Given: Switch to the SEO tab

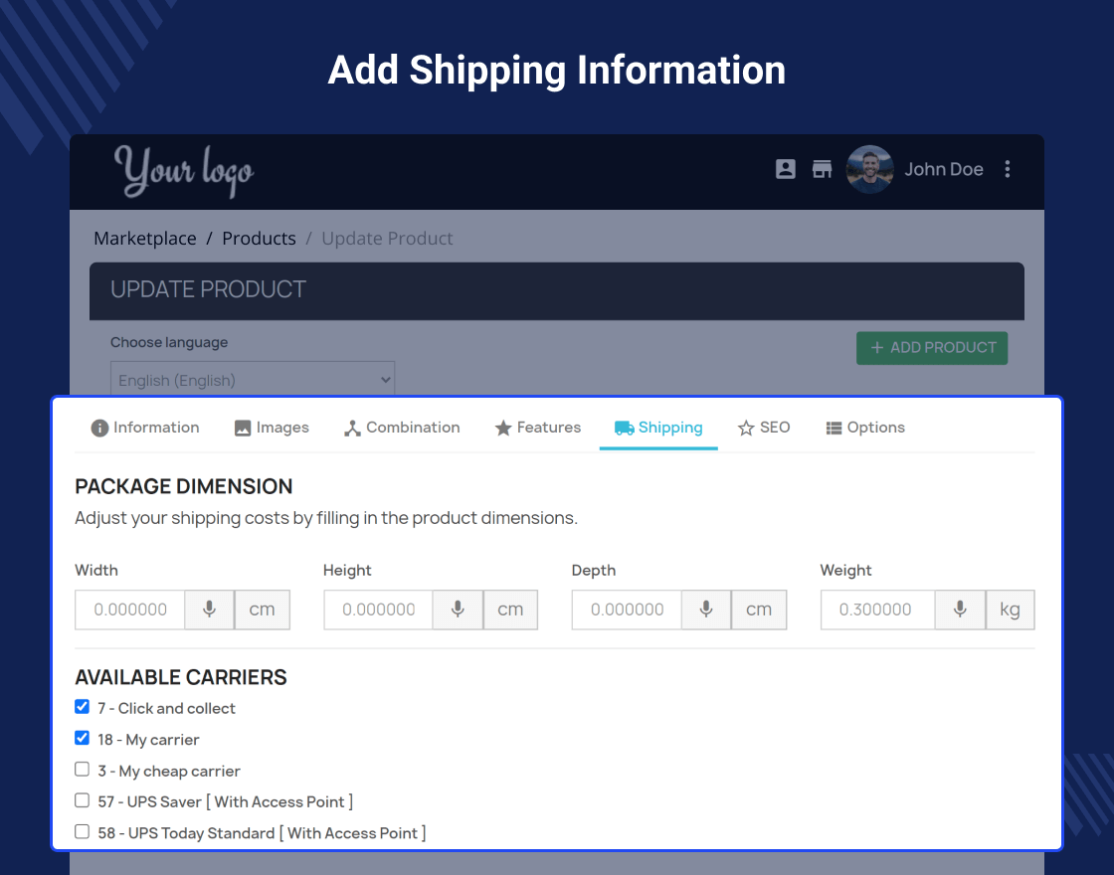Looking at the screenshot, I should click(x=764, y=428).
